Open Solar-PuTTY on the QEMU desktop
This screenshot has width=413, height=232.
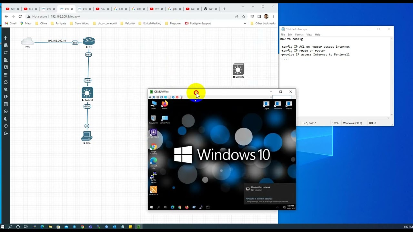coord(154,191)
